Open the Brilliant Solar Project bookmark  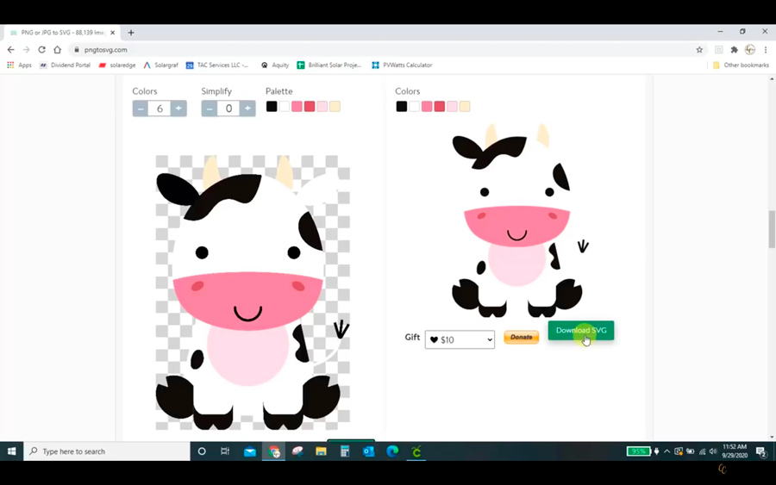329,65
